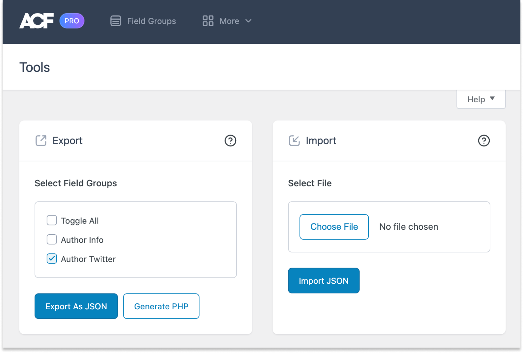Click the Import JSON button

[x=324, y=281]
